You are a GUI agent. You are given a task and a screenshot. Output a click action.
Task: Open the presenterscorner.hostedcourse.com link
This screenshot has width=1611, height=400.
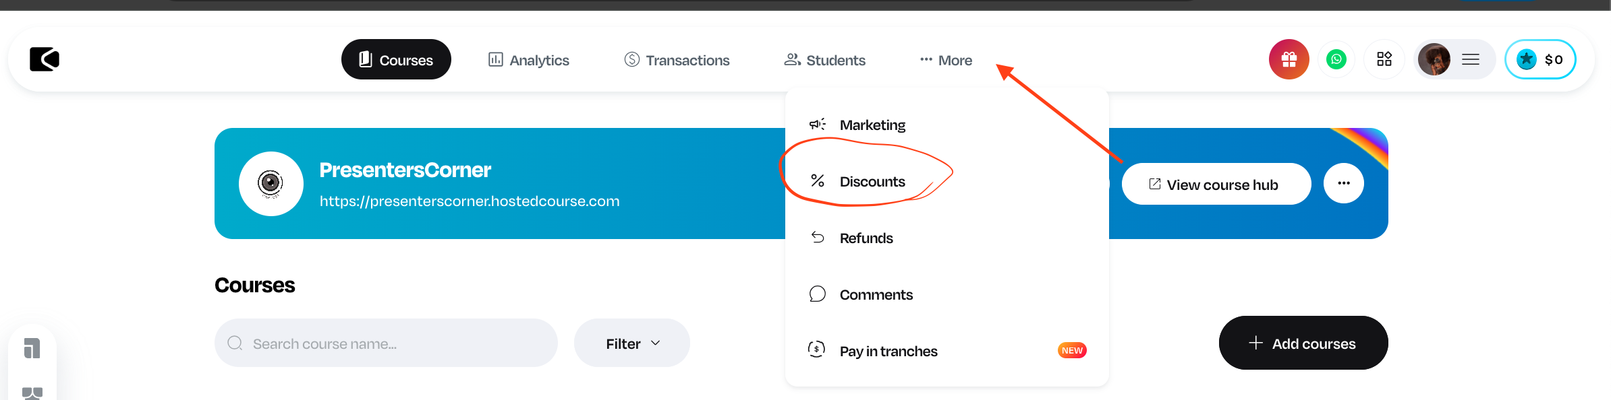point(469,201)
